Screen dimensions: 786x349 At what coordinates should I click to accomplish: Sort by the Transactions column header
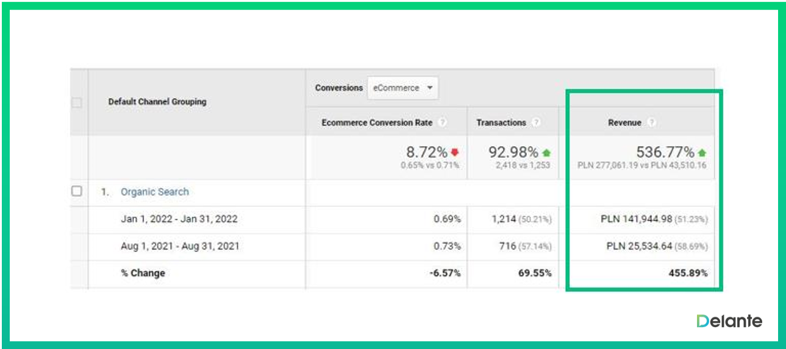(x=501, y=122)
